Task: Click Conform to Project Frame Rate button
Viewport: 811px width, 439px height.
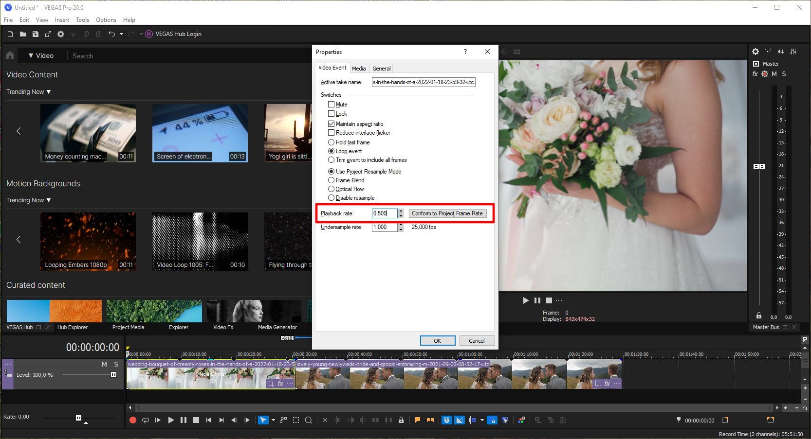Action: pyautogui.click(x=447, y=213)
